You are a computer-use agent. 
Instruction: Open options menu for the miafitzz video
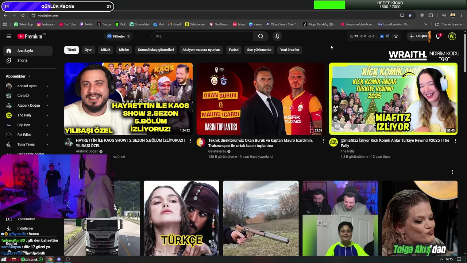(455, 141)
